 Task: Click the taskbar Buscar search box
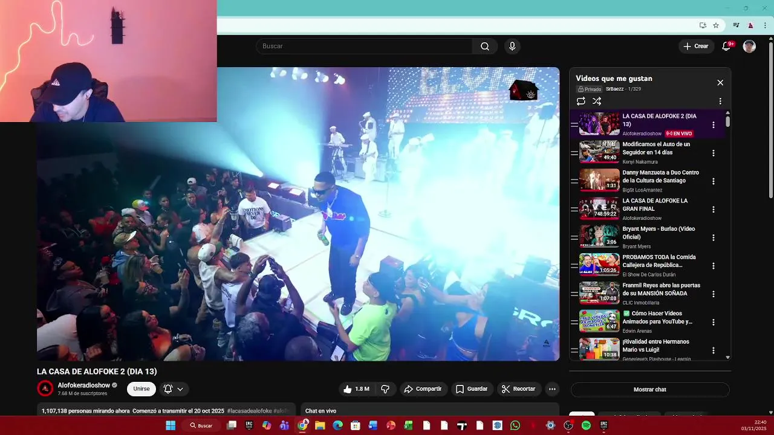click(x=201, y=425)
